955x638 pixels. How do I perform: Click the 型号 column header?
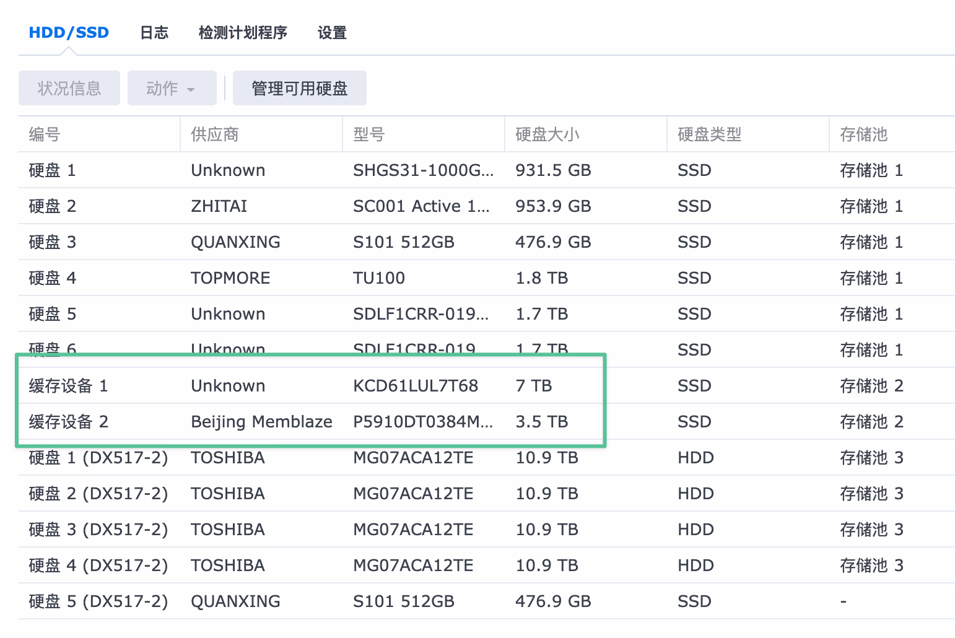click(369, 134)
